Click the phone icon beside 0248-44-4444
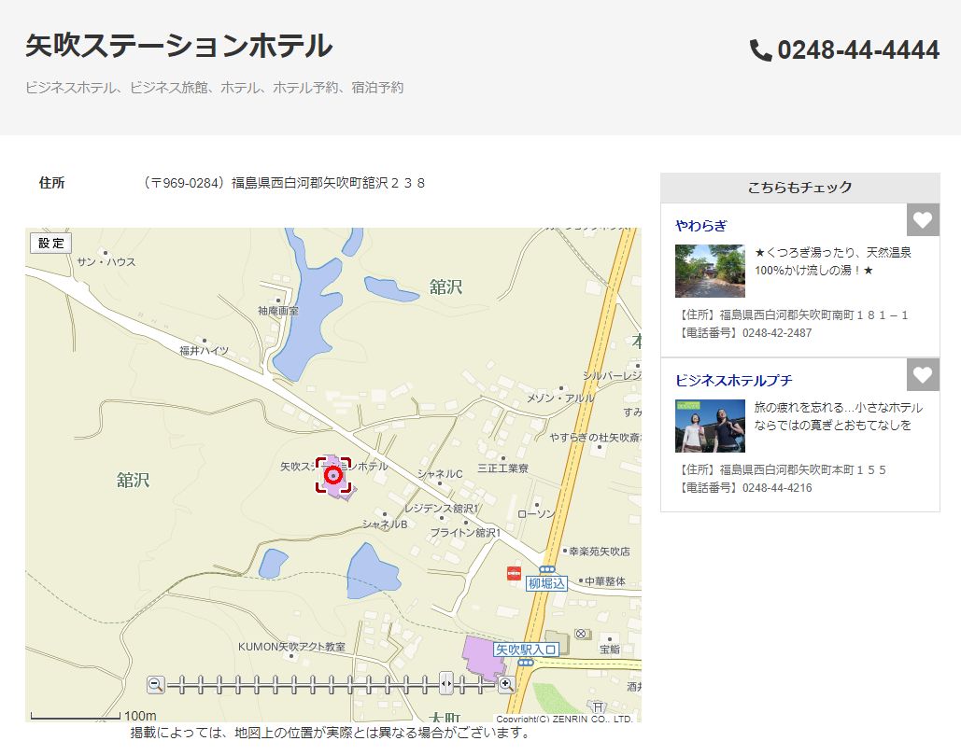This screenshot has height=755, width=961. coord(760,50)
